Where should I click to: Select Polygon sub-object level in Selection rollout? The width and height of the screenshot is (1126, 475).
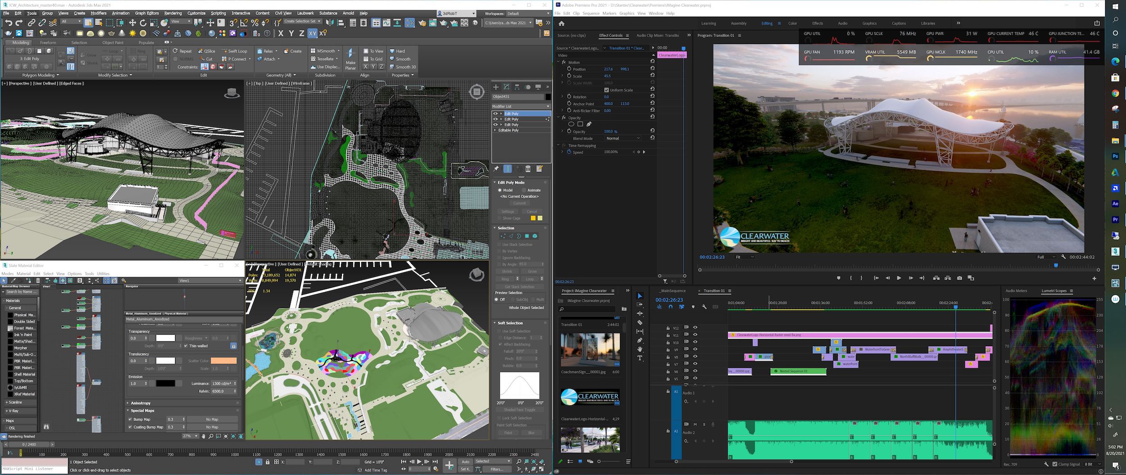[527, 236]
